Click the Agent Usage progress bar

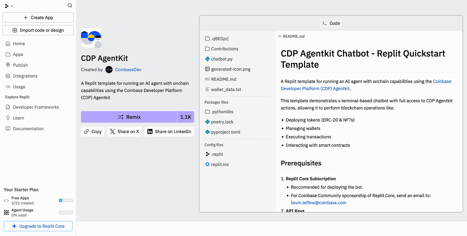66,213
